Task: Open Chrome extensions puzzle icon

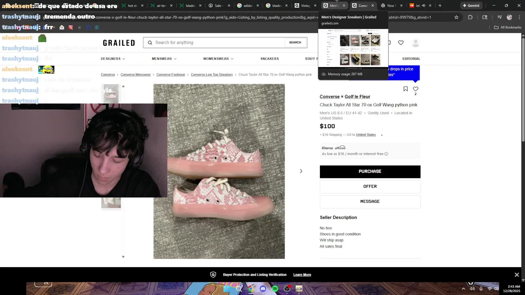Action: (x=470, y=17)
